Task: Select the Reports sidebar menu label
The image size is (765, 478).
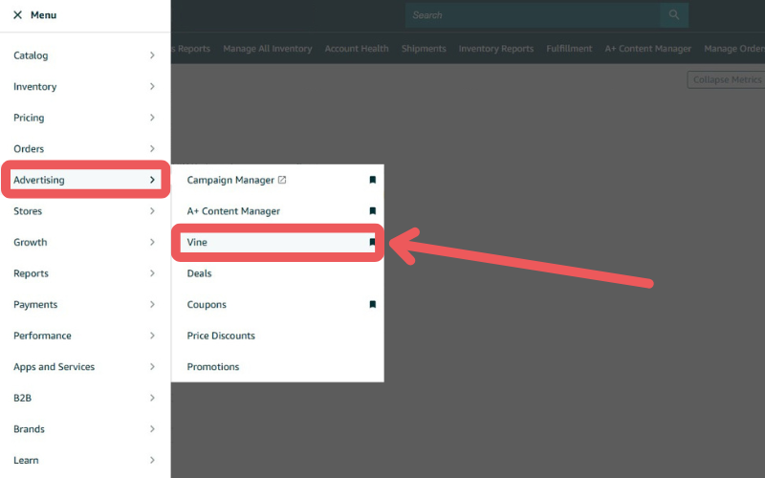Action: [x=32, y=273]
